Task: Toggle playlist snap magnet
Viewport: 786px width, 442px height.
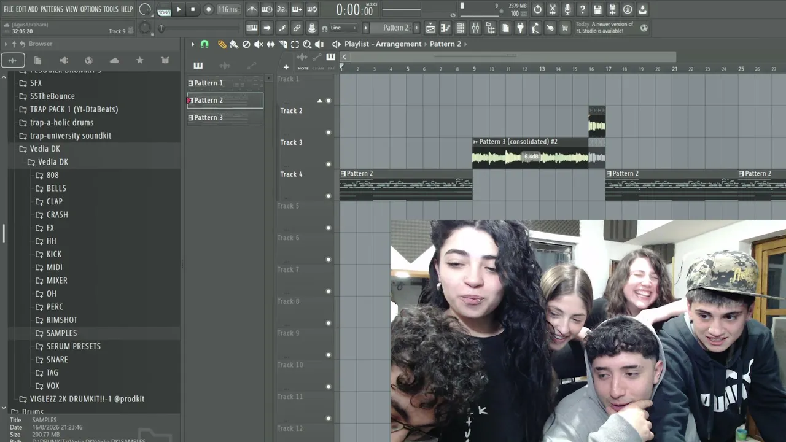Action: 204,44
